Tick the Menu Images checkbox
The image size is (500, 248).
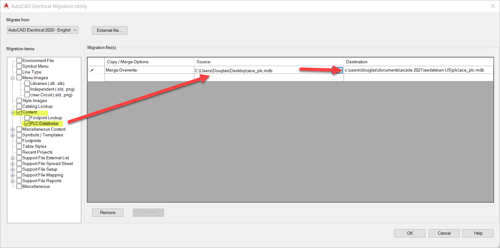pyautogui.click(x=19, y=78)
